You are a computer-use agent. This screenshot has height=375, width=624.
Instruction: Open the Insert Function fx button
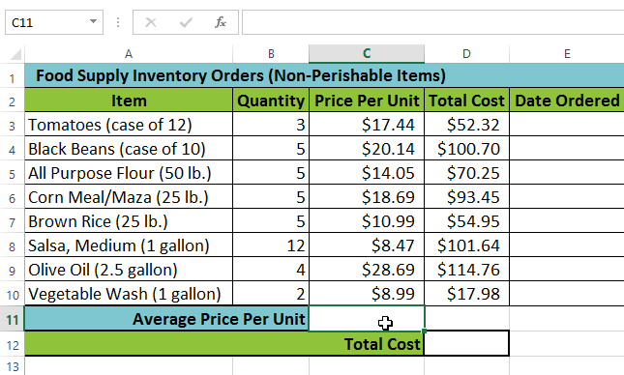(221, 22)
